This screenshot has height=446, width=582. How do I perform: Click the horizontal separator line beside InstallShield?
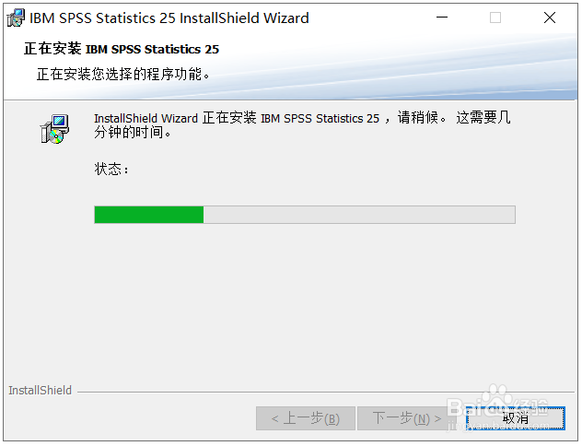[x=326, y=392]
